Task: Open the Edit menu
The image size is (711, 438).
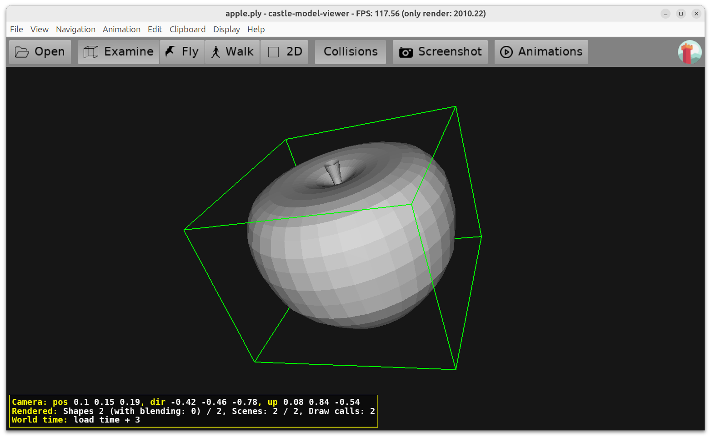Action: 155,30
